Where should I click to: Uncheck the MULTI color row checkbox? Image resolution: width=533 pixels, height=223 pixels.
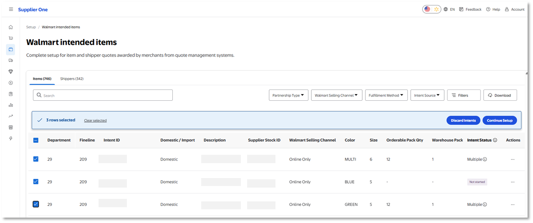coord(36,159)
